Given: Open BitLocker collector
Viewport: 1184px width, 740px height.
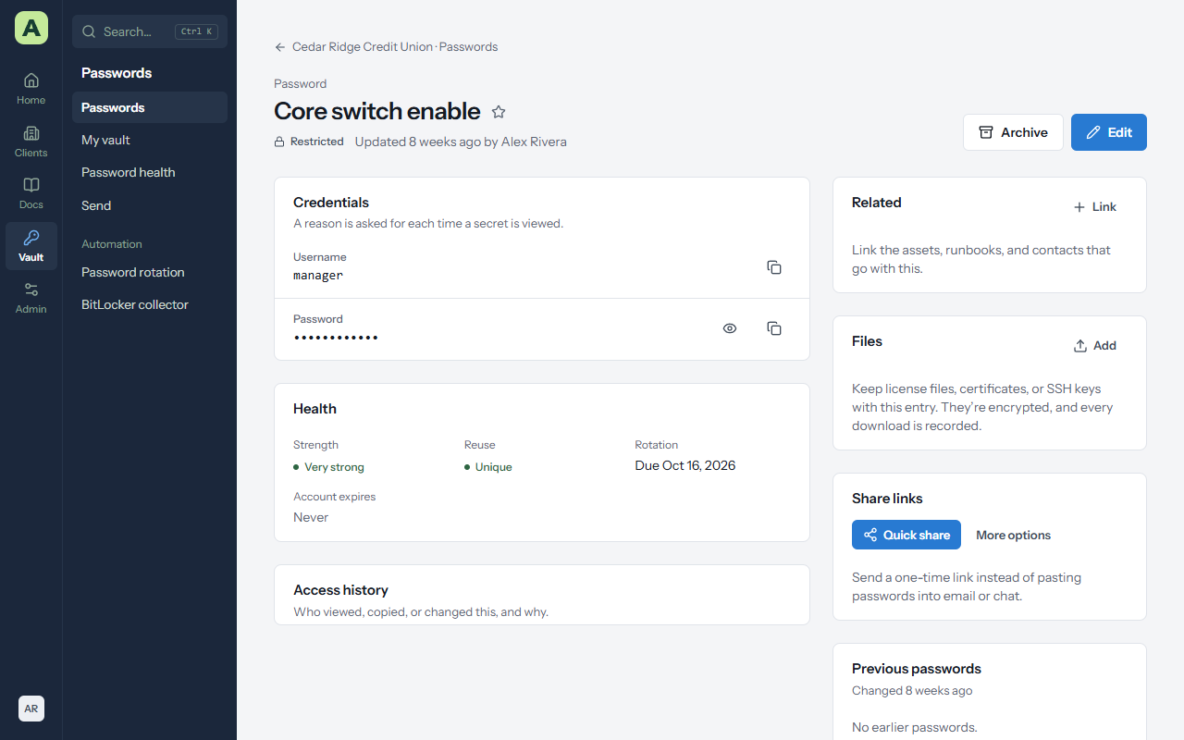Looking at the screenshot, I should (x=150, y=304).
